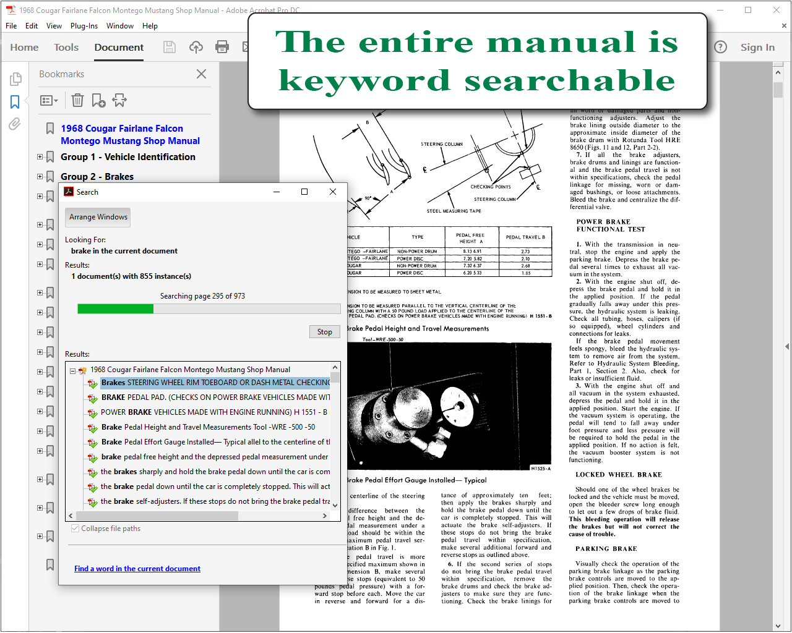Delete selected bookmark with trash icon
Screen dimensions: 792x633
click(77, 100)
